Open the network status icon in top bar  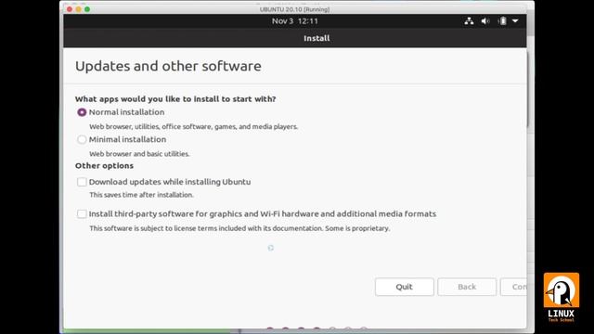click(469, 21)
